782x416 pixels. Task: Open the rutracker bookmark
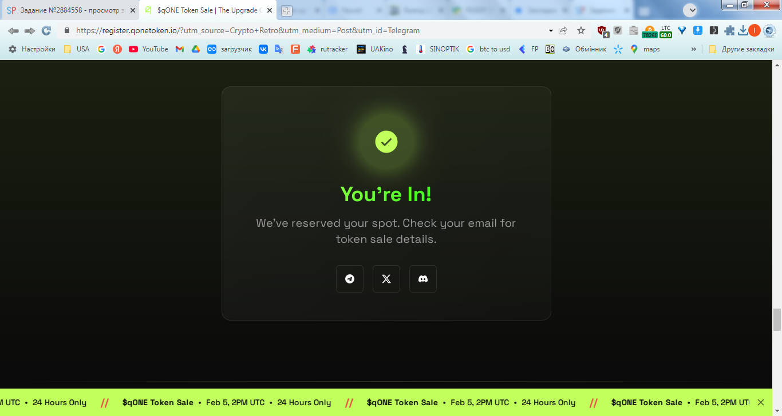tap(327, 49)
